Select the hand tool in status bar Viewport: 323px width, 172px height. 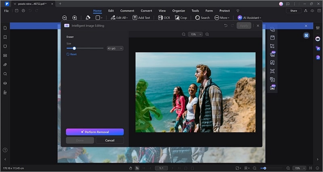click(130, 168)
